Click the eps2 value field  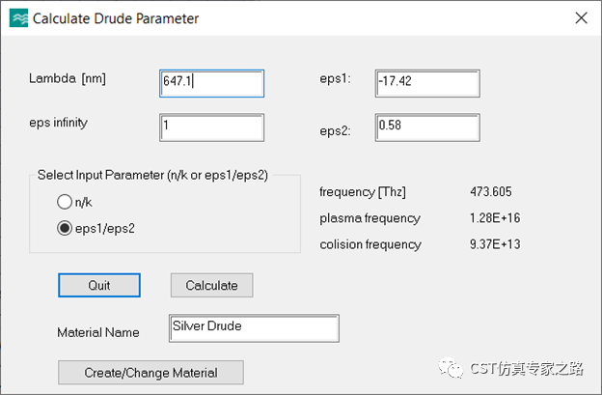(427, 127)
